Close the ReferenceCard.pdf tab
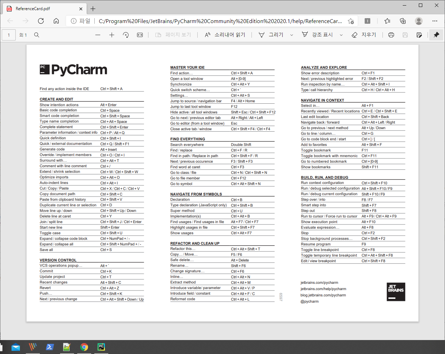The image size is (445, 354). click(x=81, y=9)
